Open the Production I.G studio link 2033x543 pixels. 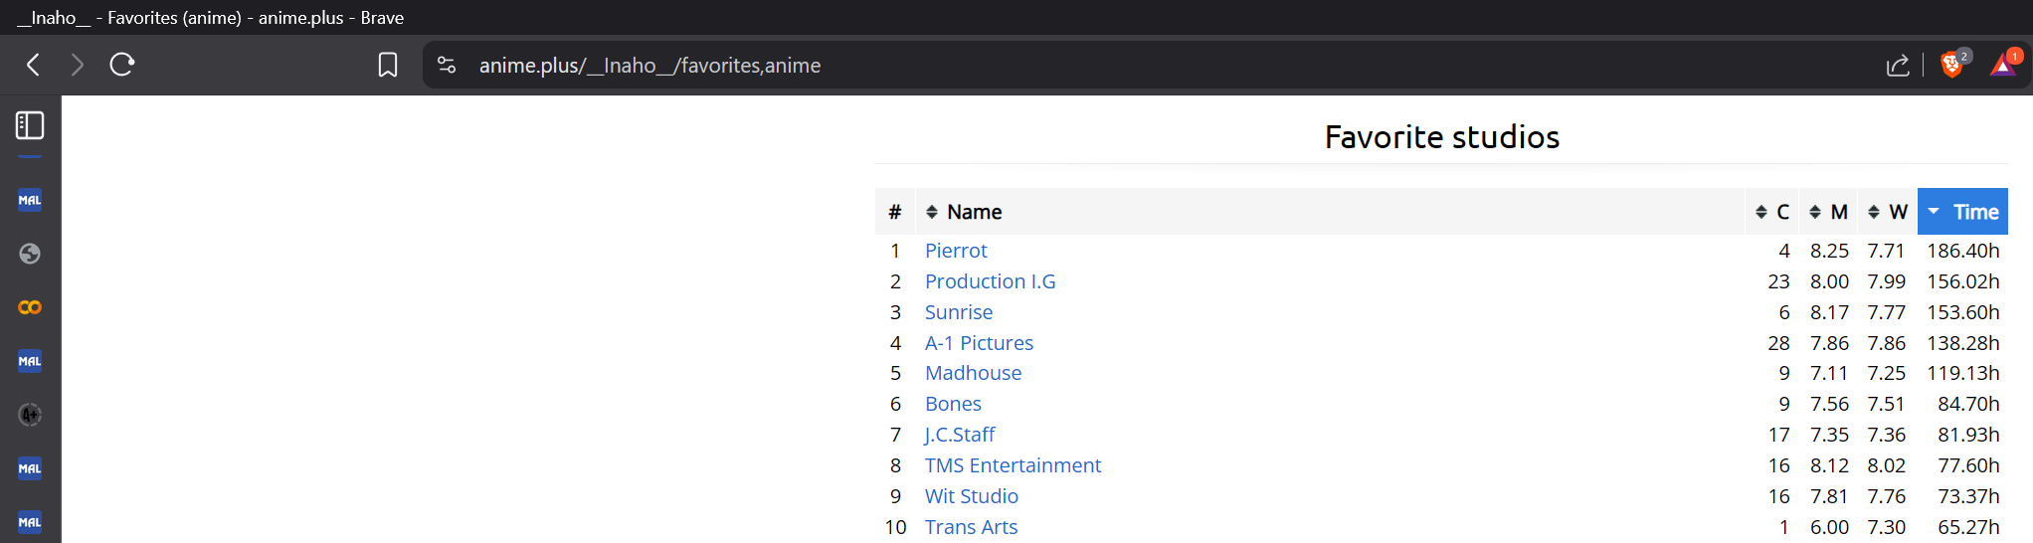pyautogui.click(x=990, y=281)
